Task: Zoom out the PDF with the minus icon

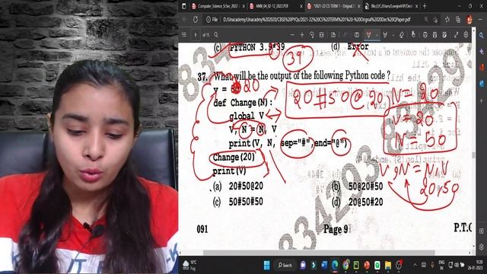Action: pos(292,35)
